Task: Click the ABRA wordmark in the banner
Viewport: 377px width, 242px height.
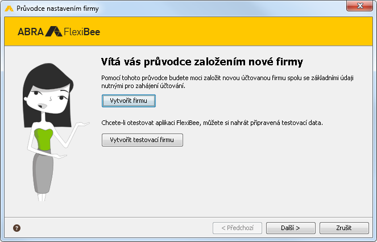Action: coord(31,32)
